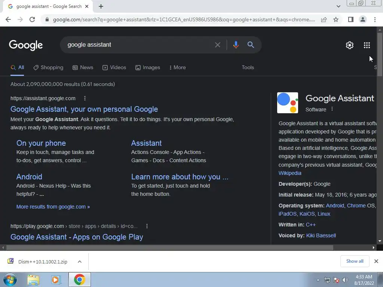
Task: Switch to News results
Action: click(83, 68)
